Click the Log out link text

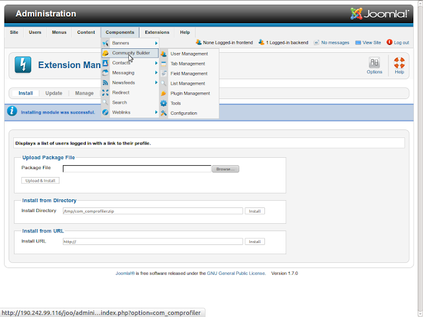401,42
